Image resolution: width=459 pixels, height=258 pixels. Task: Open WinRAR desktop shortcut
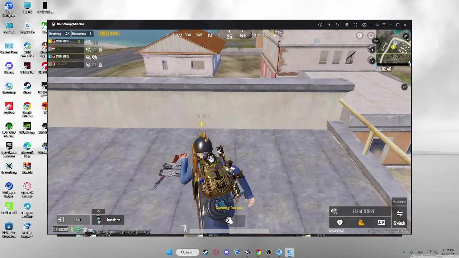pos(27,168)
